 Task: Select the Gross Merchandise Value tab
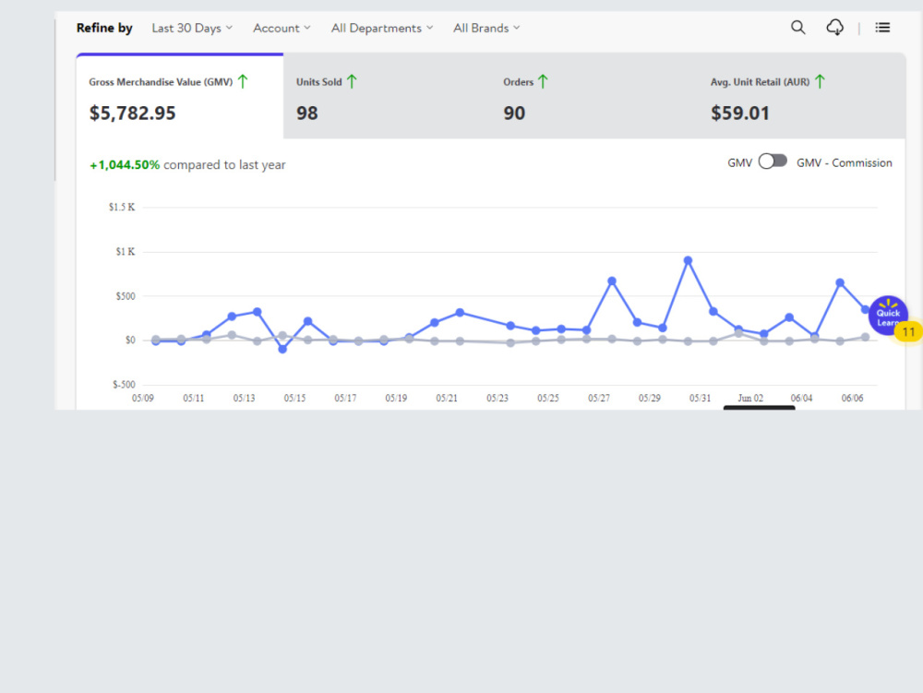pyautogui.click(x=180, y=97)
